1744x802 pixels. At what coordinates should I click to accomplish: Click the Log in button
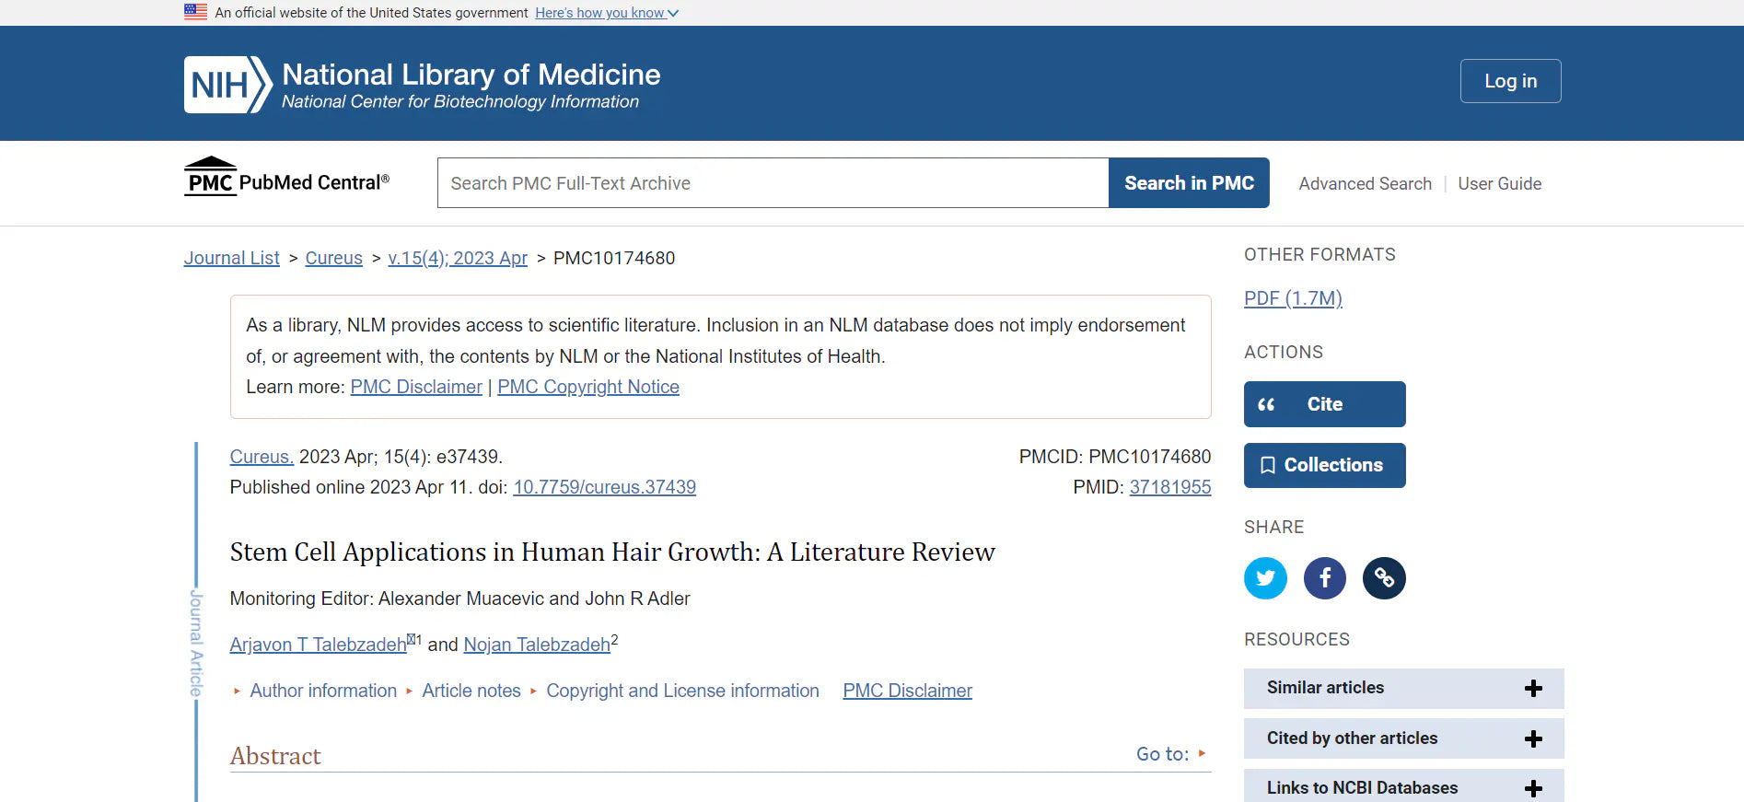point(1510,81)
